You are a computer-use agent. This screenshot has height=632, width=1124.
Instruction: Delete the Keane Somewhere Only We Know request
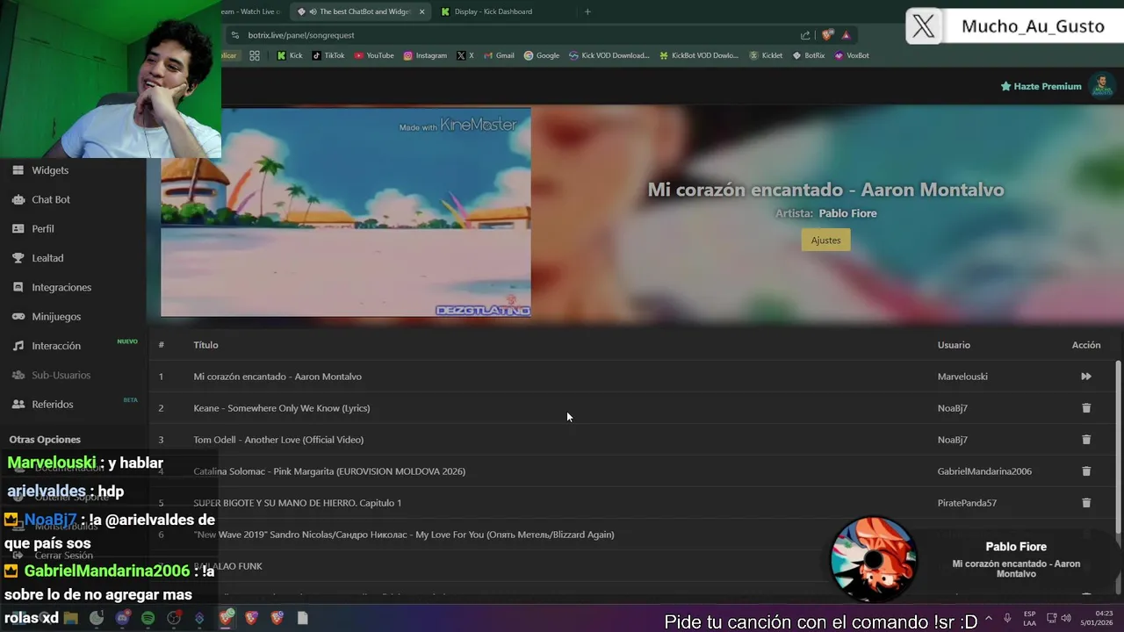[x=1086, y=408]
